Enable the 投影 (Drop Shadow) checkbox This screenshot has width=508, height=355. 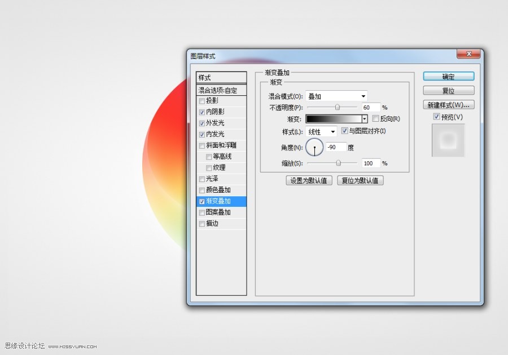202,100
